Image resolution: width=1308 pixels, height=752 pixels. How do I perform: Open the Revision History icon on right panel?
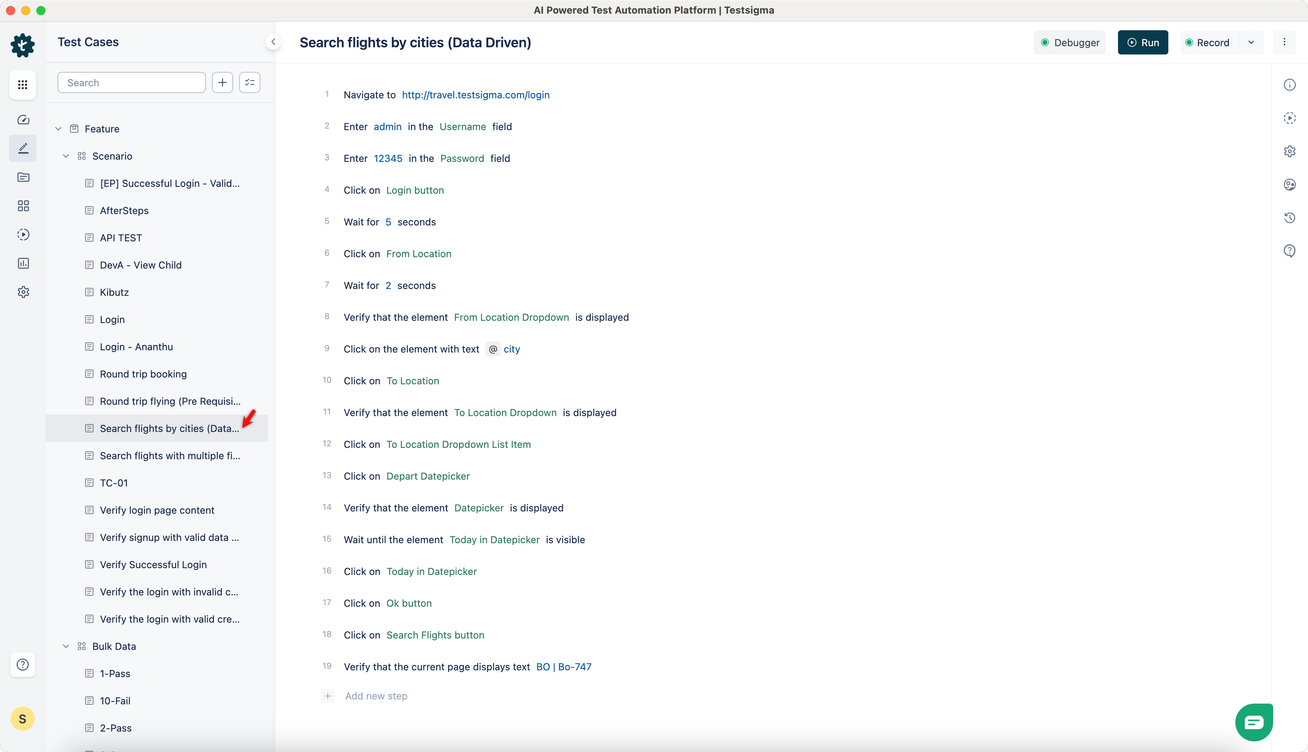tap(1290, 218)
